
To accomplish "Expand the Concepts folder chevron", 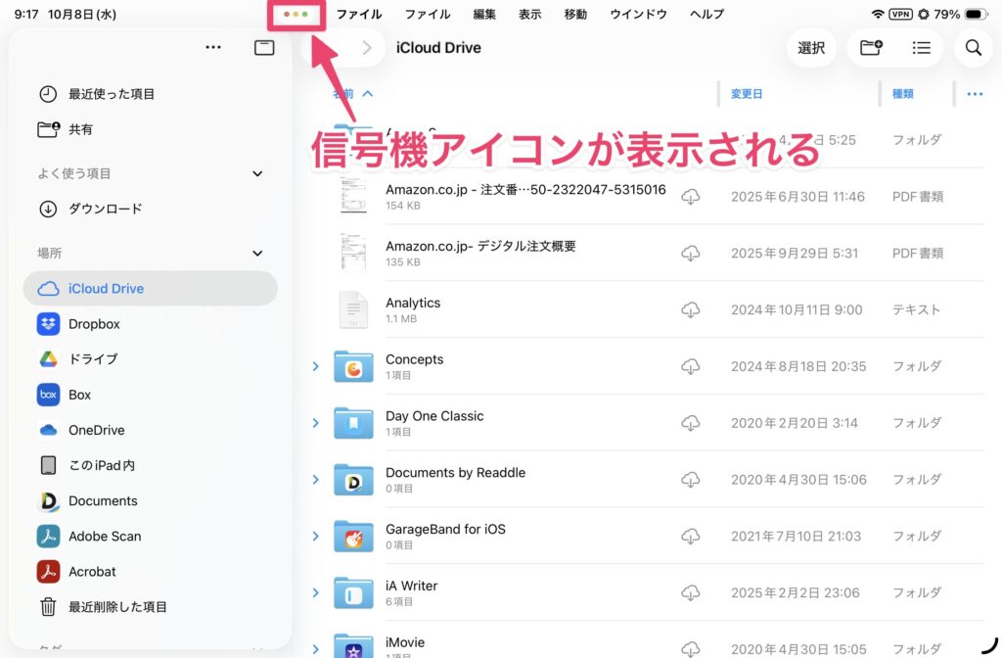I will (x=316, y=366).
